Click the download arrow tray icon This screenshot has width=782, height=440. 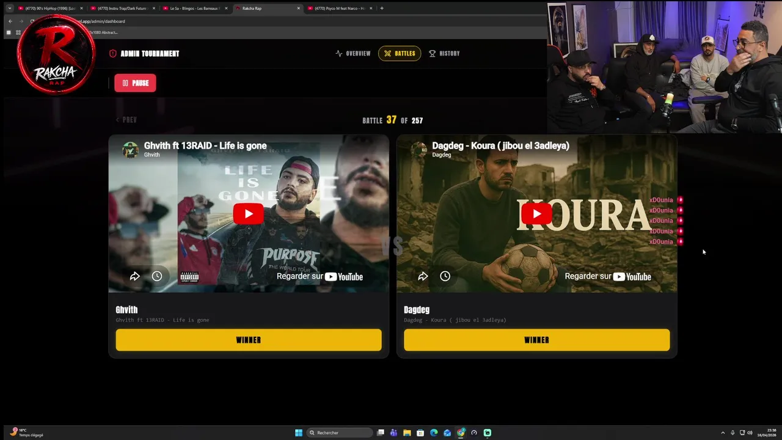(x=733, y=433)
